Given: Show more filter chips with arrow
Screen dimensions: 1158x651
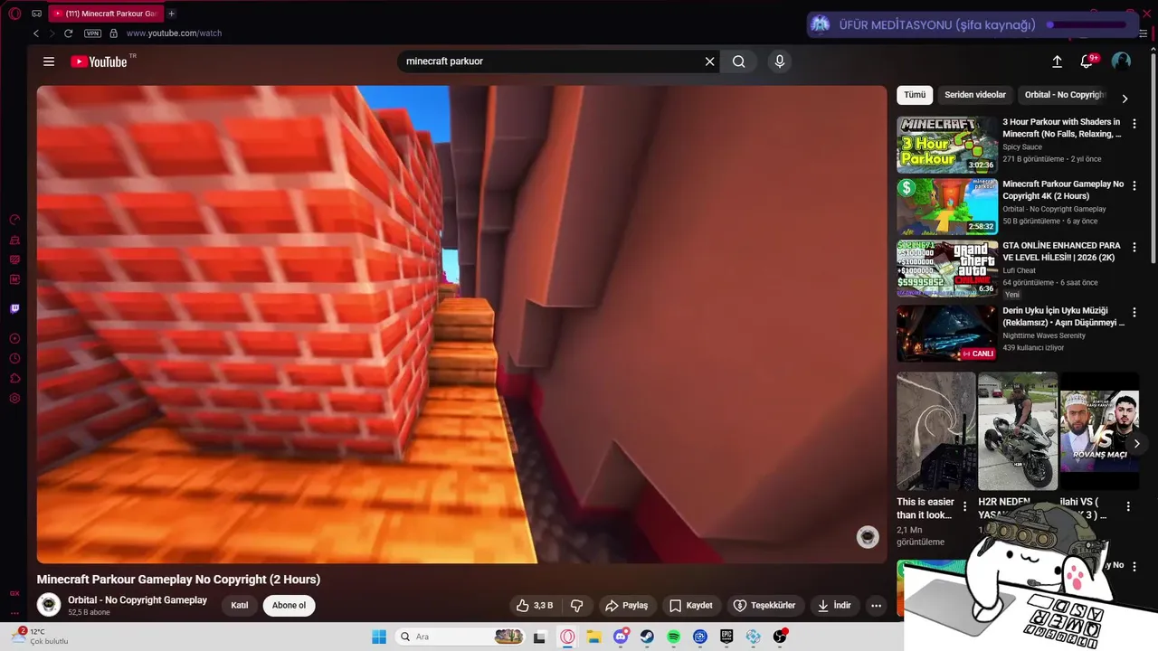Looking at the screenshot, I should point(1125,99).
